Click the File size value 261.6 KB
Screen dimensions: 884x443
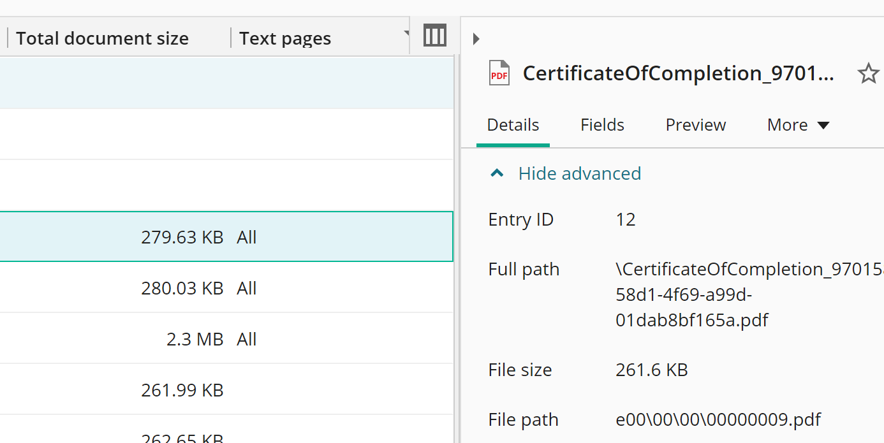[651, 370]
